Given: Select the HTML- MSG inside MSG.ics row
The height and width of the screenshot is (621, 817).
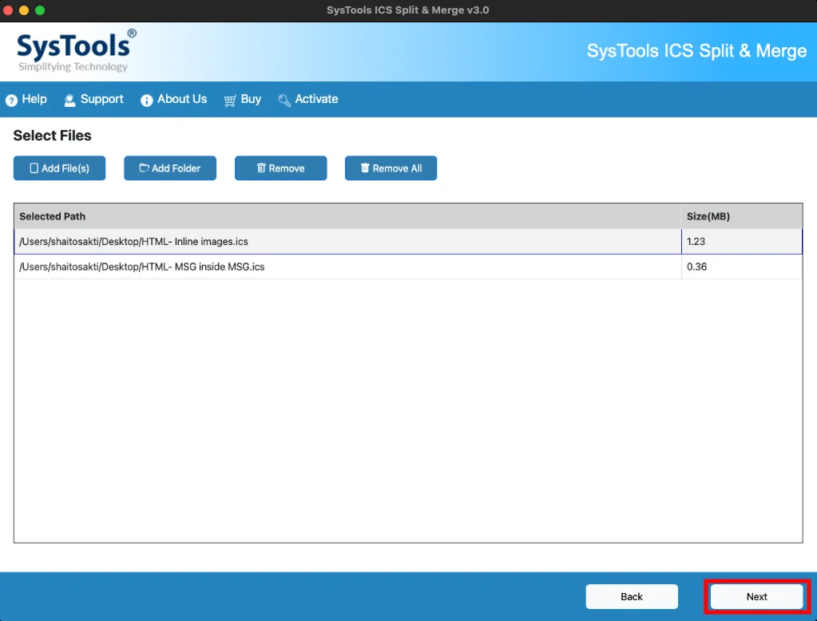Looking at the screenshot, I should (408, 267).
